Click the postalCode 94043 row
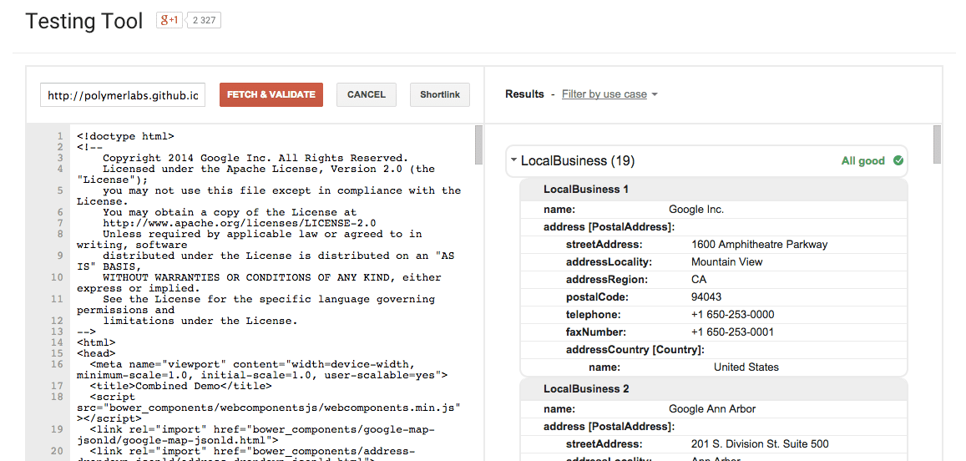The height and width of the screenshot is (461, 966). [x=713, y=297]
